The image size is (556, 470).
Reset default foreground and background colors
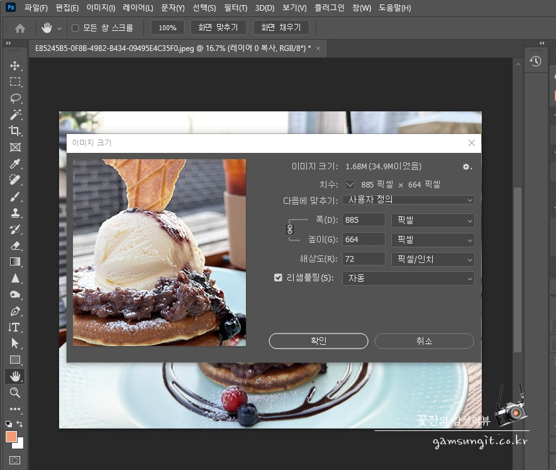point(9,423)
